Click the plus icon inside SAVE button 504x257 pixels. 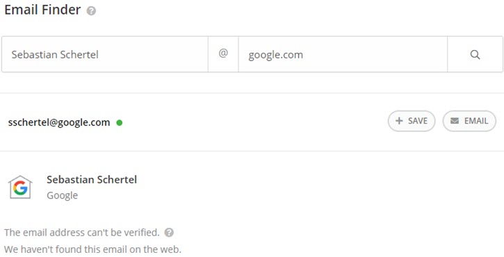click(x=399, y=121)
